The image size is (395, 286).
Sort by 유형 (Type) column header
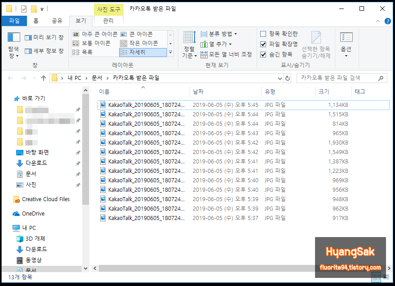(x=288, y=92)
